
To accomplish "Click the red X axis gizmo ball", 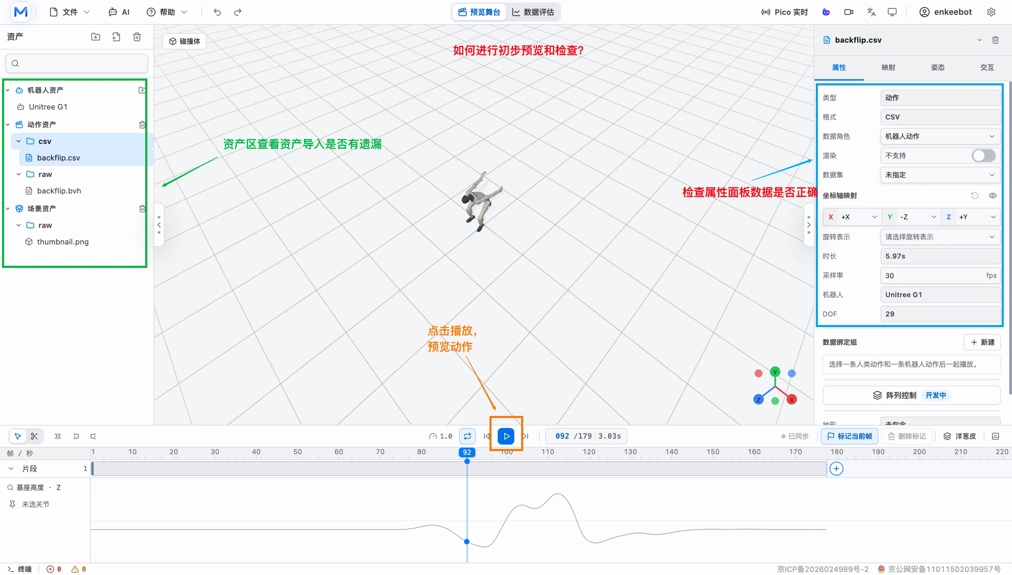I will (x=791, y=399).
